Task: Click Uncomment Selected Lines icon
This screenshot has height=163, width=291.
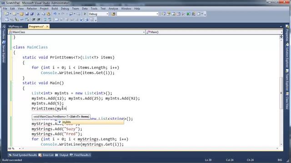Action: (x=50, y=19)
